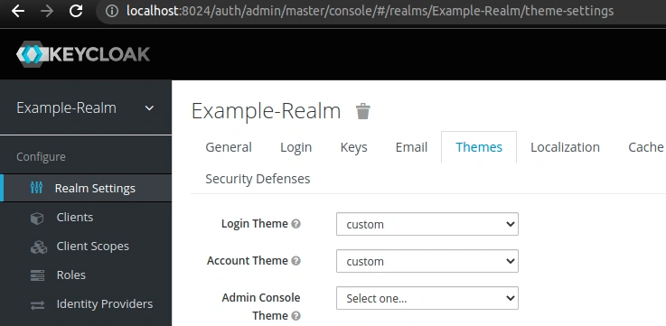Open the Login Theme dropdown
The height and width of the screenshot is (326, 666).
pos(427,224)
